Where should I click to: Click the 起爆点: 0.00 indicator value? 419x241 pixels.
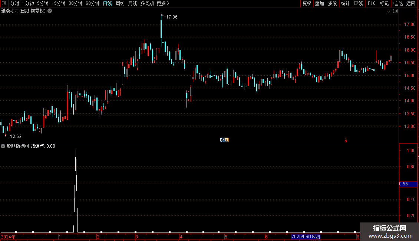[43, 146]
